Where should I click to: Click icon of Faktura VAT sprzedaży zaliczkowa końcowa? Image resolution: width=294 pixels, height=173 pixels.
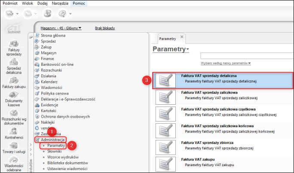(165, 131)
